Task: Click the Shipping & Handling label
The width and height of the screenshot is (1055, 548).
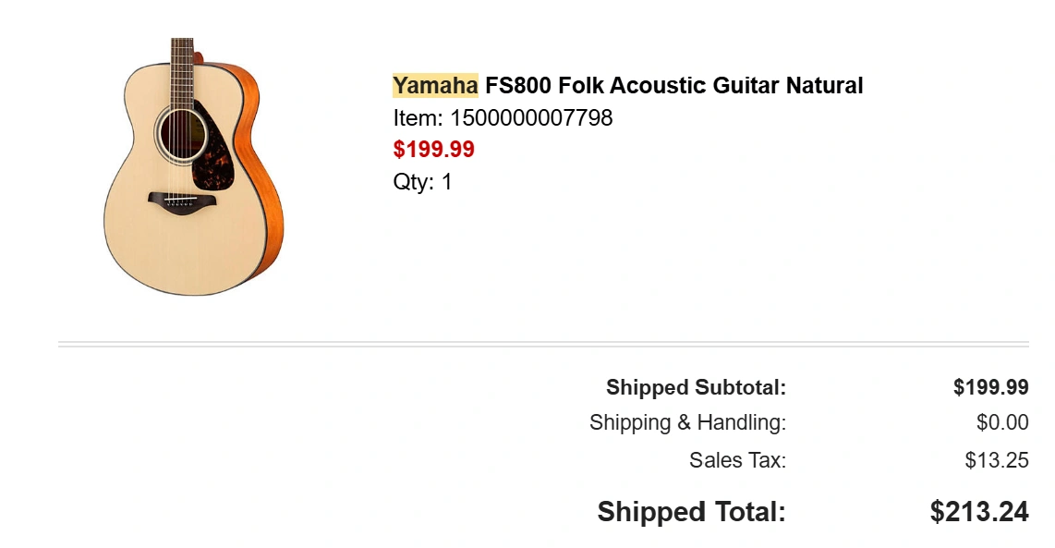Action: pyautogui.click(x=687, y=422)
